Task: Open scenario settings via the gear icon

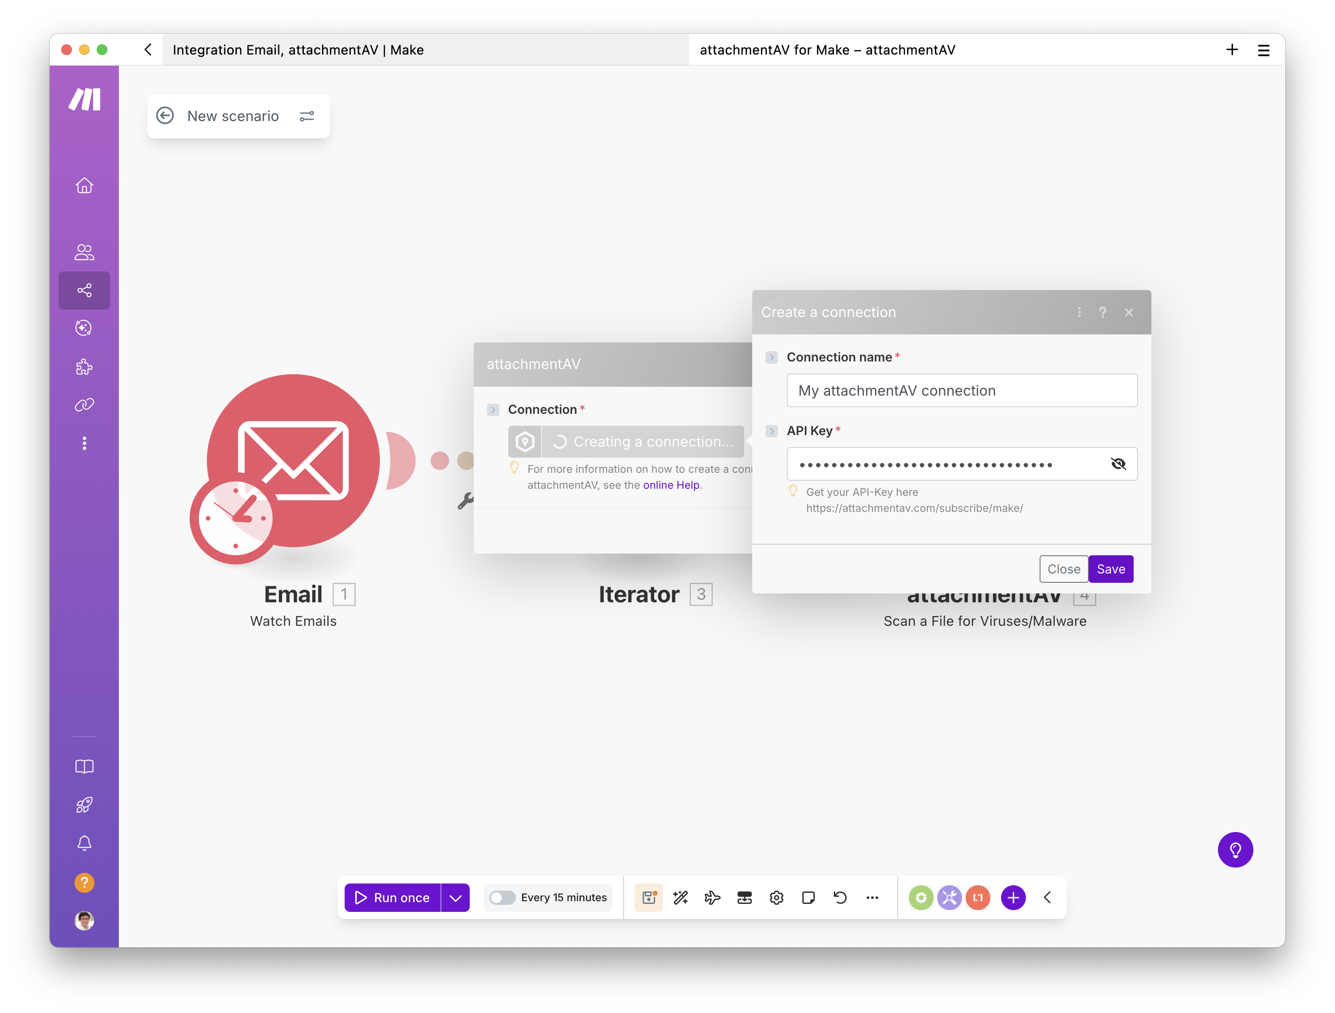Action: point(777,898)
